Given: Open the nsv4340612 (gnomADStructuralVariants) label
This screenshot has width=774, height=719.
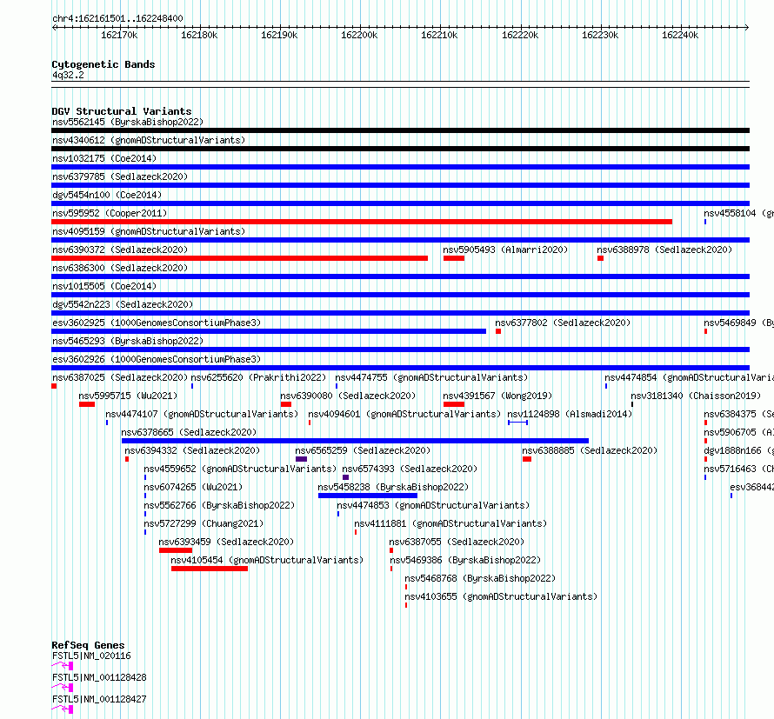Looking at the screenshot, I should tap(149, 140).
